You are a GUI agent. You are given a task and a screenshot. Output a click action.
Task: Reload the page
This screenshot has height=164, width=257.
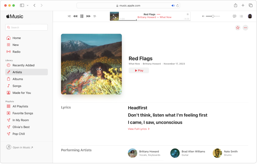tap(178, 6)
